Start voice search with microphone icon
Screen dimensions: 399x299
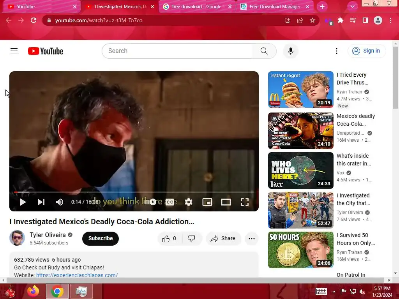291,51
